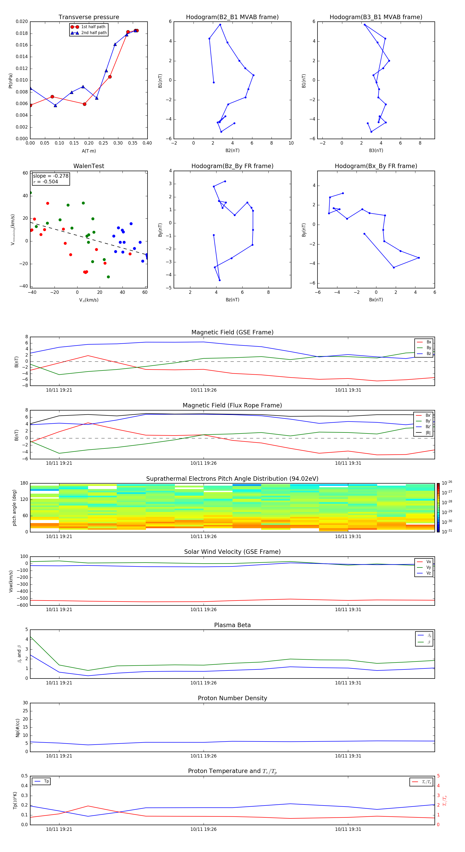Viewport: 465px width, 852px height.
Task: Click the 'Pt(nPa)' y-axis label
Action: (11, 81)
